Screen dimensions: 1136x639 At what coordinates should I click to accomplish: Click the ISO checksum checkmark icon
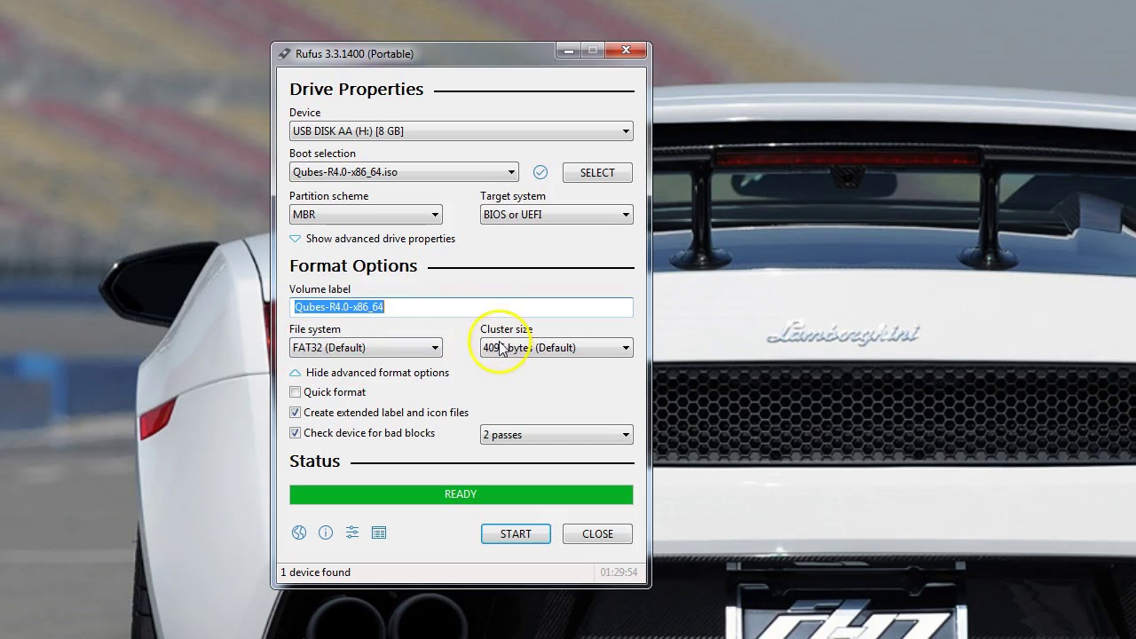(x=540, y=172)
